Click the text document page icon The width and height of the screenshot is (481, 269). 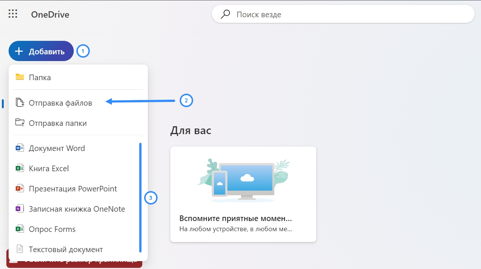20,249
